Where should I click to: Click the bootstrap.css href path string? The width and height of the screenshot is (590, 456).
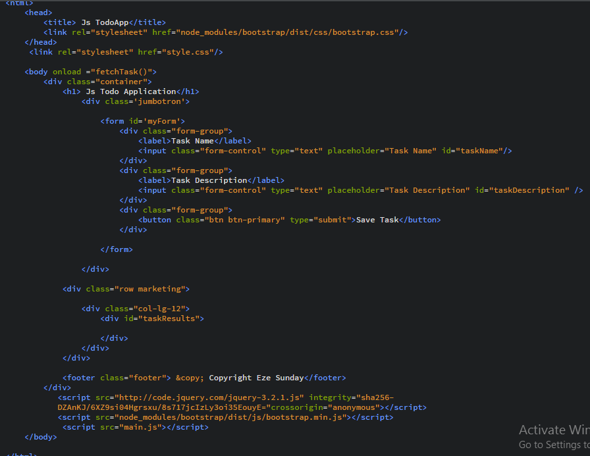click(288, 32)
